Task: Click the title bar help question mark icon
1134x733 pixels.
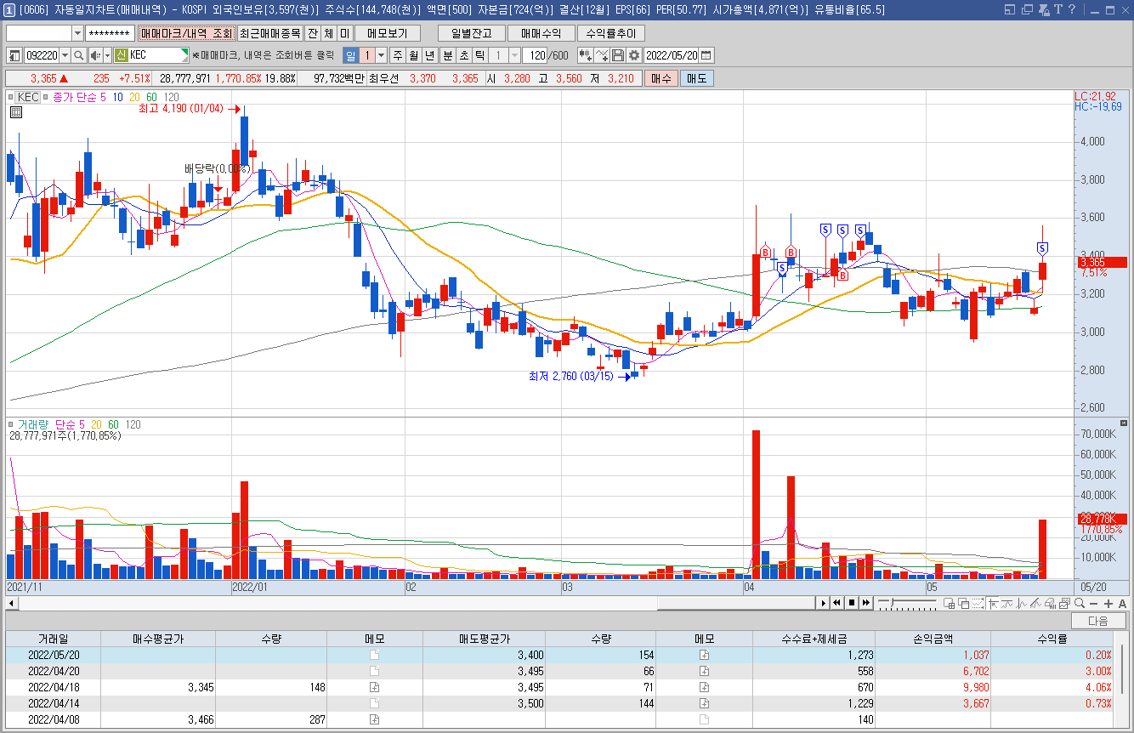Action: [1074, 9]
